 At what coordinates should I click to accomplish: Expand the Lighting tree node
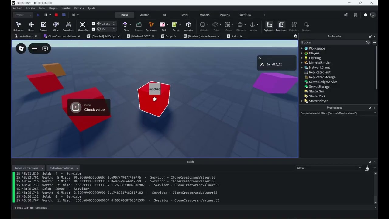302,58
